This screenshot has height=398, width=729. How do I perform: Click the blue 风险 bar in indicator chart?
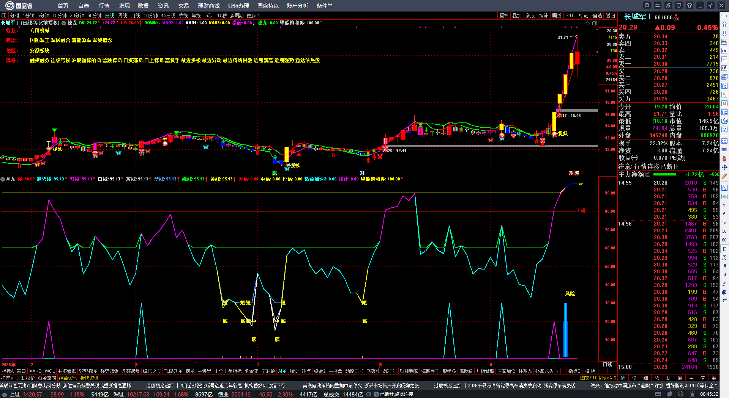click(x=565, y=329)
